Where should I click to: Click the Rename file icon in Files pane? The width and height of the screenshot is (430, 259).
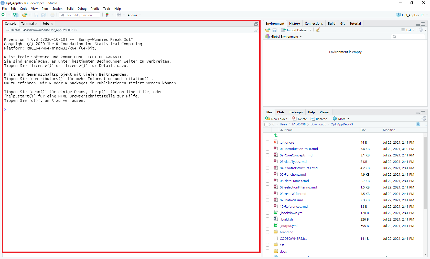(313, 119)
